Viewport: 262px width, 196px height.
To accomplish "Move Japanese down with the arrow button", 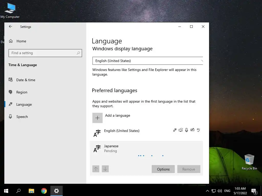I will [105, 169].
